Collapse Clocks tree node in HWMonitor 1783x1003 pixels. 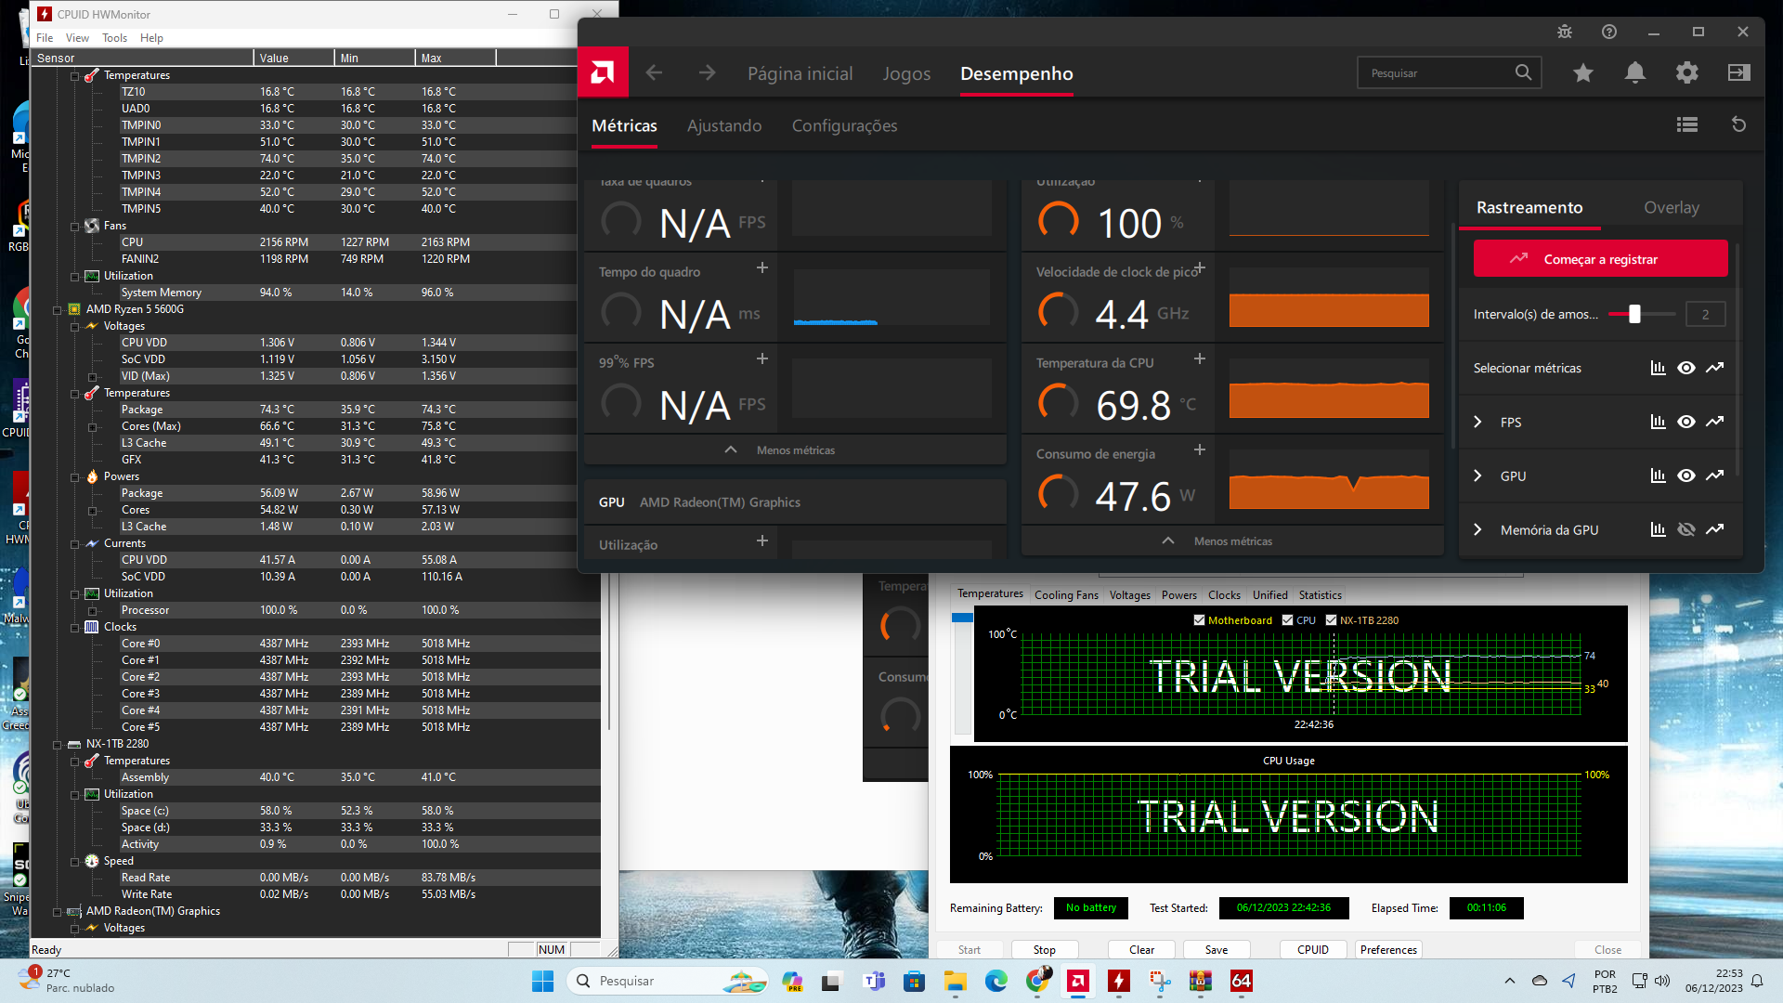point(75,627)
